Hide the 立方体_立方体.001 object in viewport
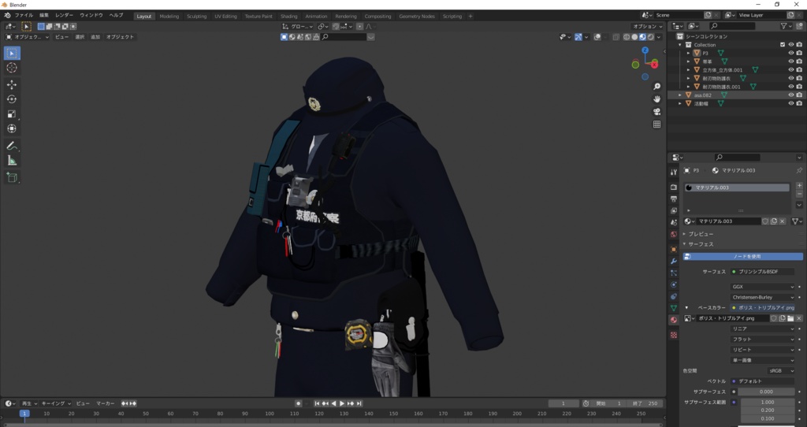The image size is (807, 427). 791,70
